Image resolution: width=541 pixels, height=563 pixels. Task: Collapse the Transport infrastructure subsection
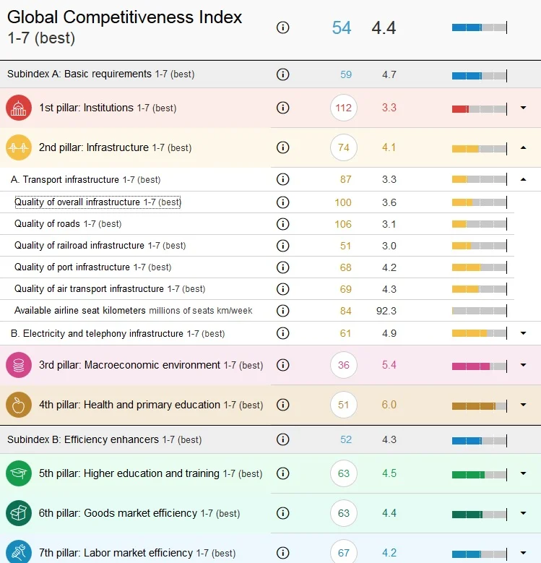pos(524,179)
